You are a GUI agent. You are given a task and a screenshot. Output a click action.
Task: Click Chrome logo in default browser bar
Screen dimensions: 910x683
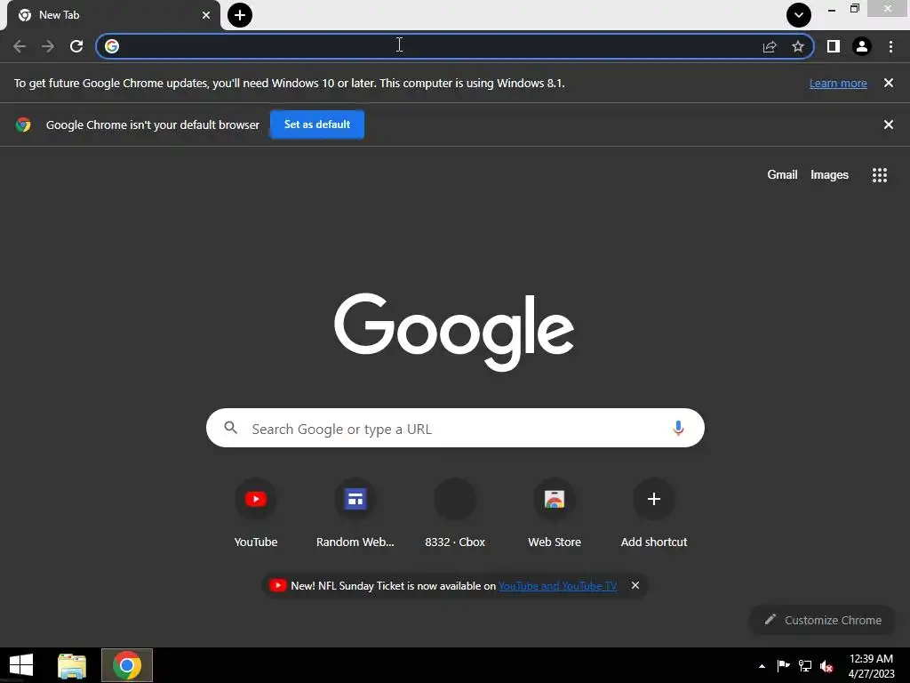click(x=23, y=125)
